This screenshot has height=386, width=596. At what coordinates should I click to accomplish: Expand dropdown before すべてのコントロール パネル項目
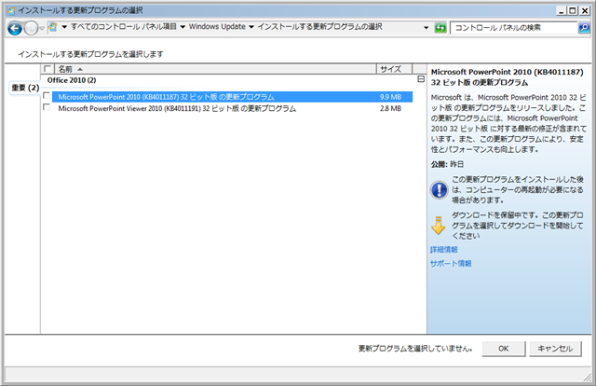[x=64, y=27]
